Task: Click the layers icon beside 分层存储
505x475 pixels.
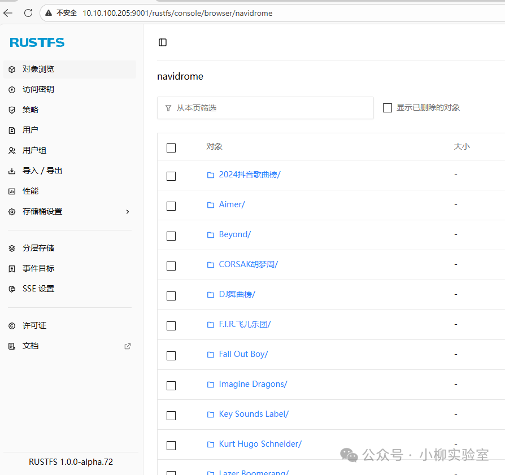Action: (12, 249)
